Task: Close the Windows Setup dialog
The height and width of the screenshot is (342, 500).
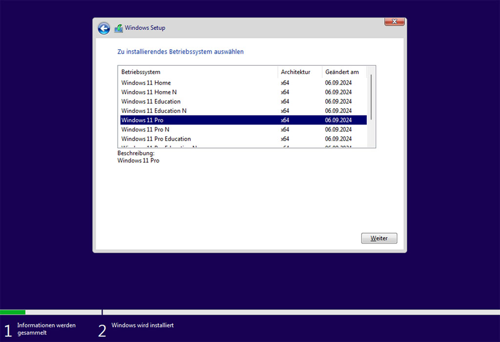Action: 395,21
